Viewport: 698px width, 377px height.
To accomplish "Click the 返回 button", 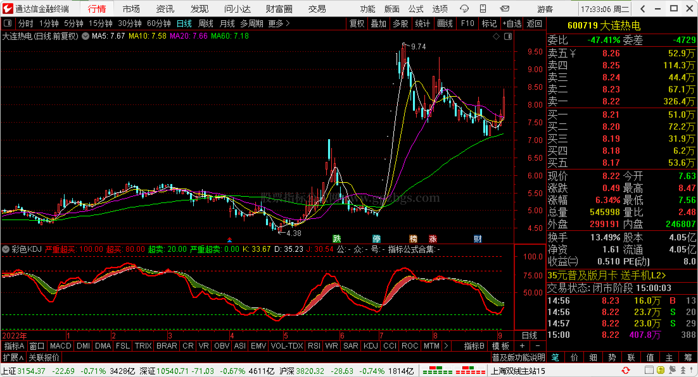I will pyautogui.click(x=535, y=24).
